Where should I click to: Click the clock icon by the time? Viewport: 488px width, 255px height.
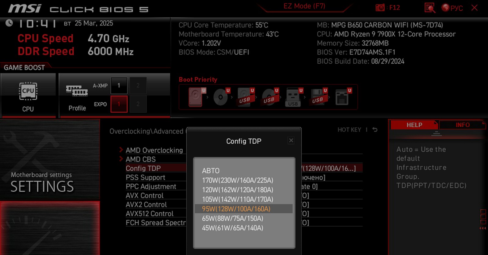point(9,23)
